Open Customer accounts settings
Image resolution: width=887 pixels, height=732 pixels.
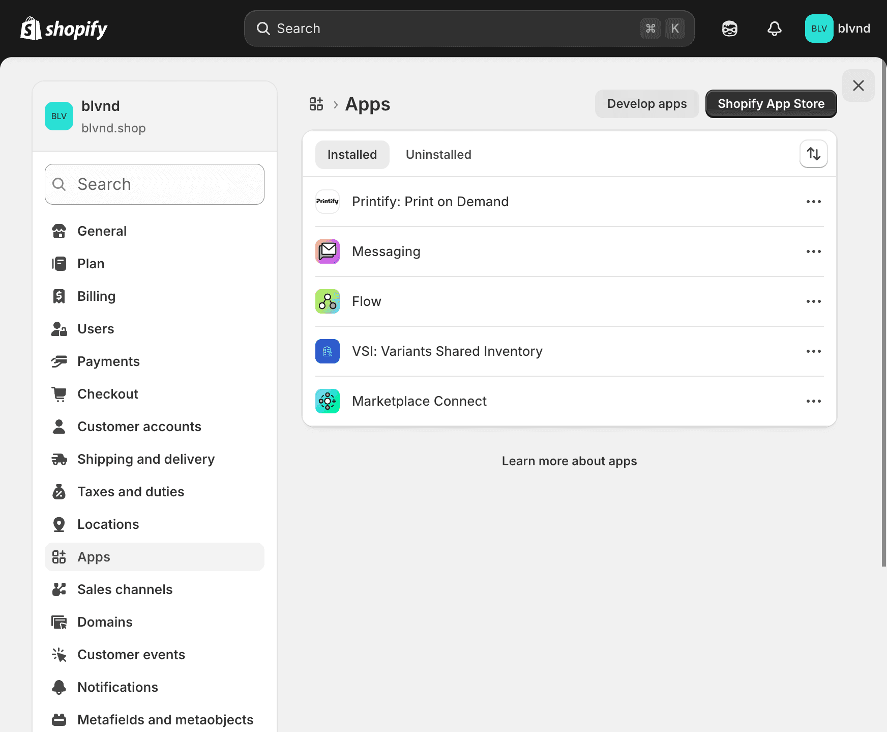tap(155, 427)
